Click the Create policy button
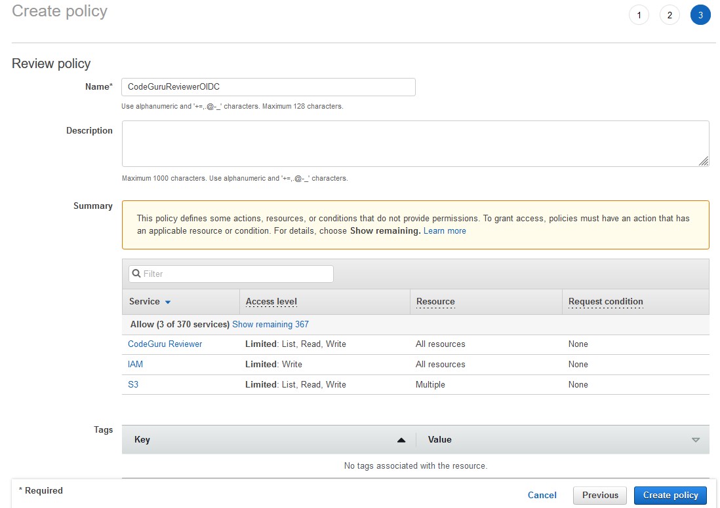The height and width of the screenshot is (508, 720). point(670,495)
